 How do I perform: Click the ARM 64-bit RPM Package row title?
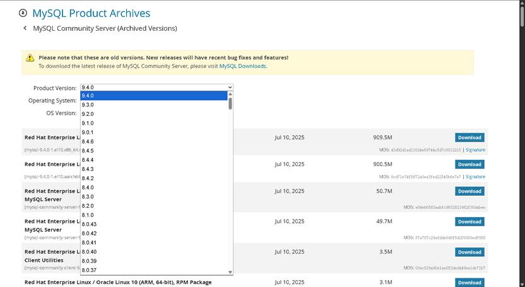pos(118,283)
